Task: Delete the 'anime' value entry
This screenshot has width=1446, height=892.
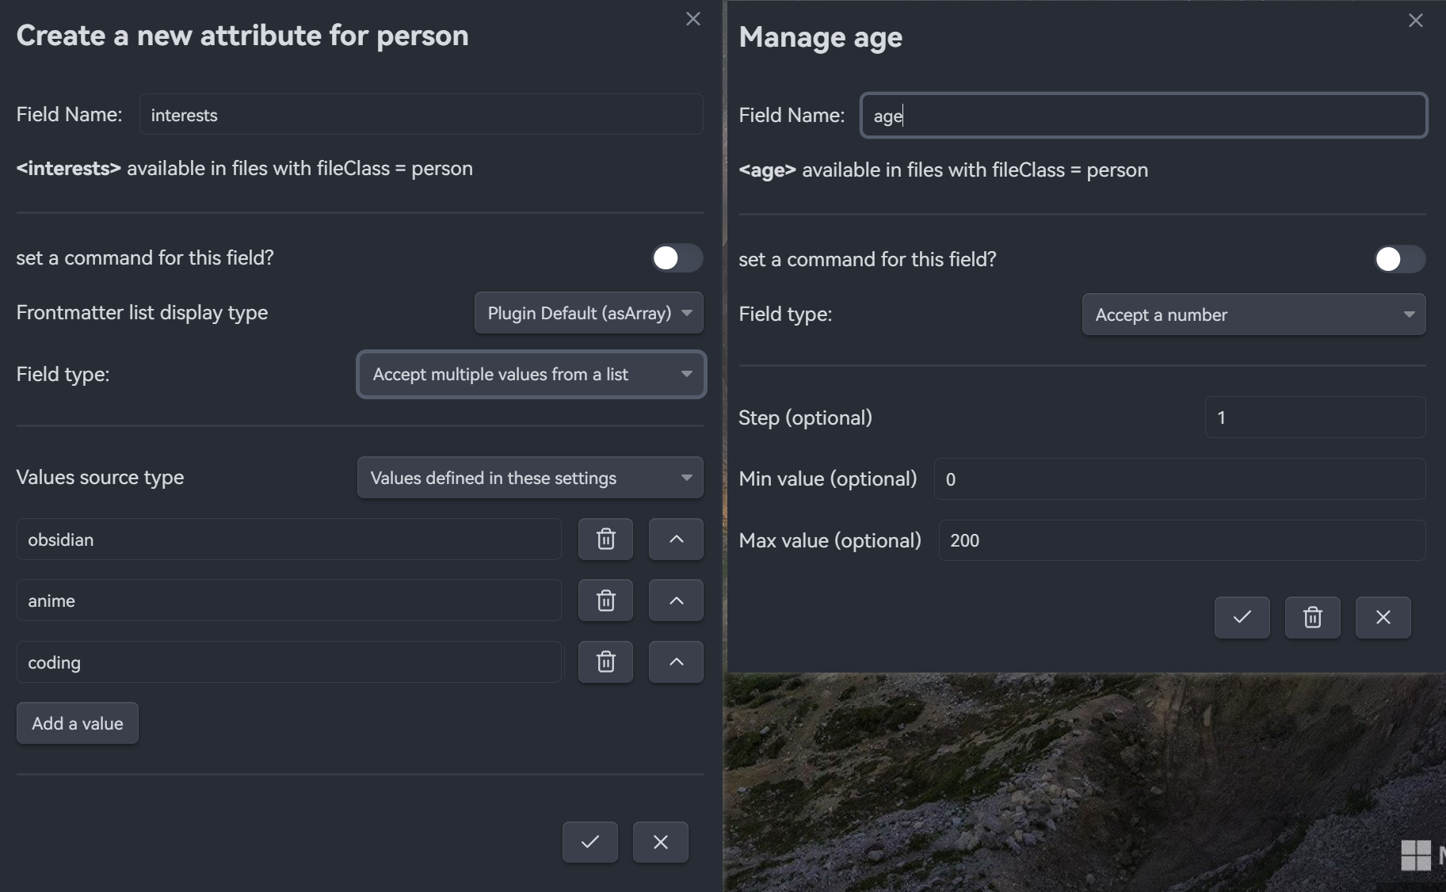Action: tap(605, 600)
